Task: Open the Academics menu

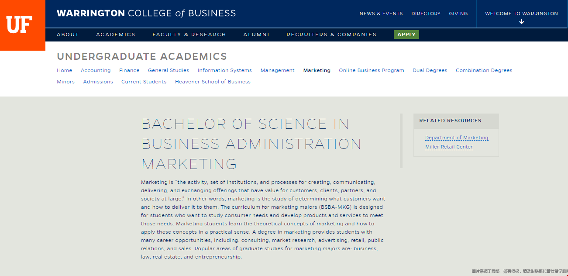Action: (x=116, y=34)
